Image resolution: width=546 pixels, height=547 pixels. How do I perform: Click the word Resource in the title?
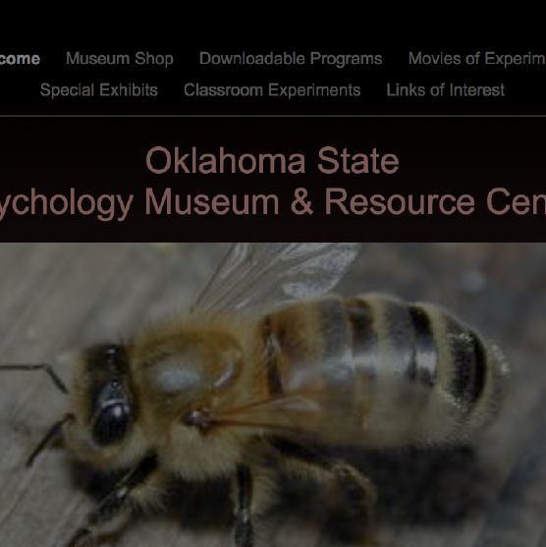[x=400, y=202]
